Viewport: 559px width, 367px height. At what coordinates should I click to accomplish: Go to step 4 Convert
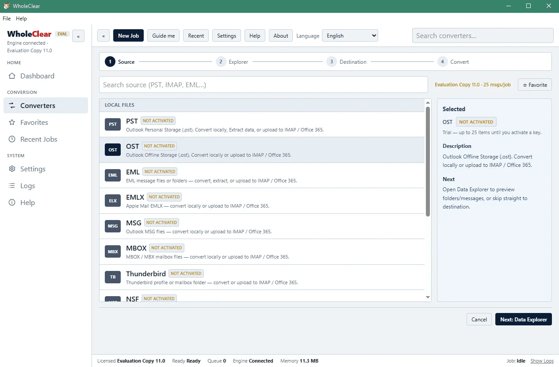tap(453, 62)
